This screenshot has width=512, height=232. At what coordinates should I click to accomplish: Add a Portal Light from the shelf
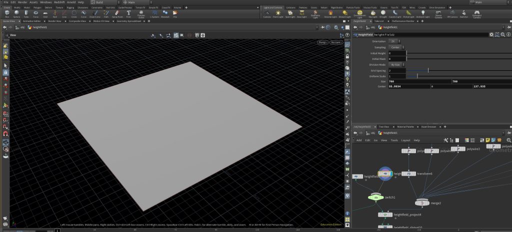[x=409, y=13]
